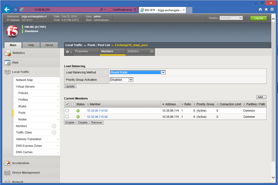This screenshot has height=185, width=278.
Task: Open the 10.38.96.114:80 member link
Action: [x=97, y=110]
